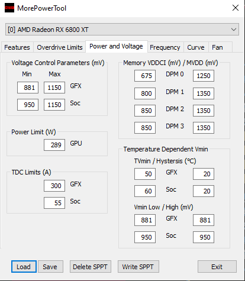The image size is (245, 281).
Task: Click the Max column label
Action: pos(54,74)
